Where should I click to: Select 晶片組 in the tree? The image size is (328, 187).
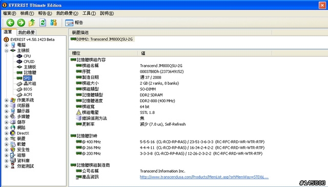(x=30, y=84)
